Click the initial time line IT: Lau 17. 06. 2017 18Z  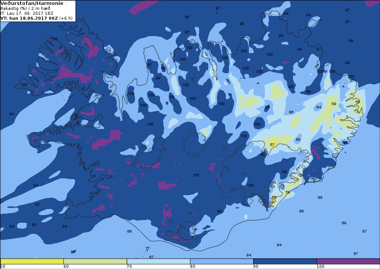pos(27,13)
